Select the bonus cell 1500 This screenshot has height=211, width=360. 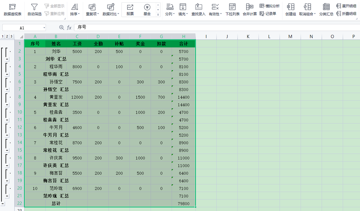(x=140, y=97)
